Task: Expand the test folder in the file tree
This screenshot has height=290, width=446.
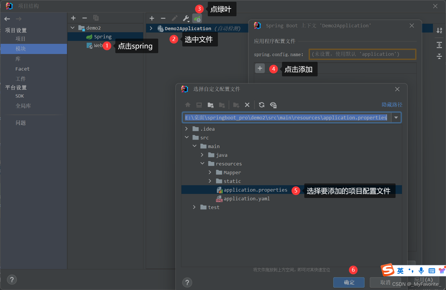Action: (194, 207)
